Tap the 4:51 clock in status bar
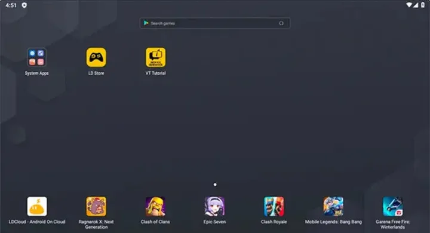This screenshot has height=233, width=430. [11, 5]
